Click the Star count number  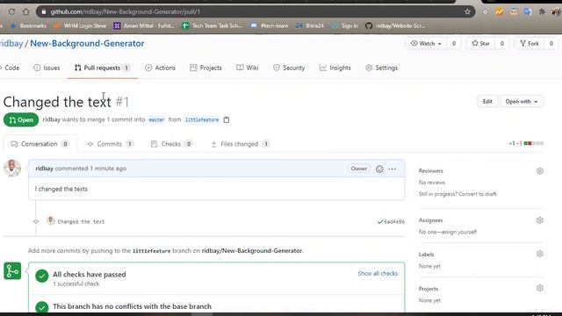point(501,43)
